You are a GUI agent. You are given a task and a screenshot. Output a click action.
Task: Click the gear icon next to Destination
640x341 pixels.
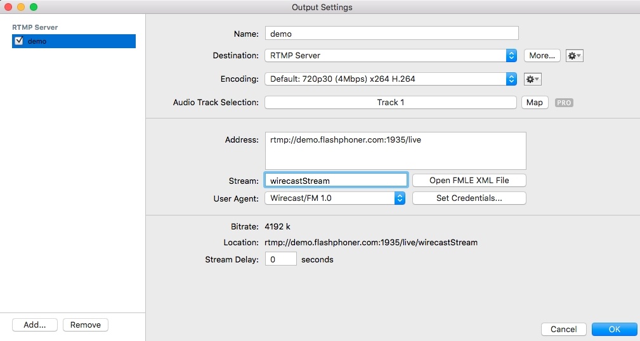pos(574,56)
